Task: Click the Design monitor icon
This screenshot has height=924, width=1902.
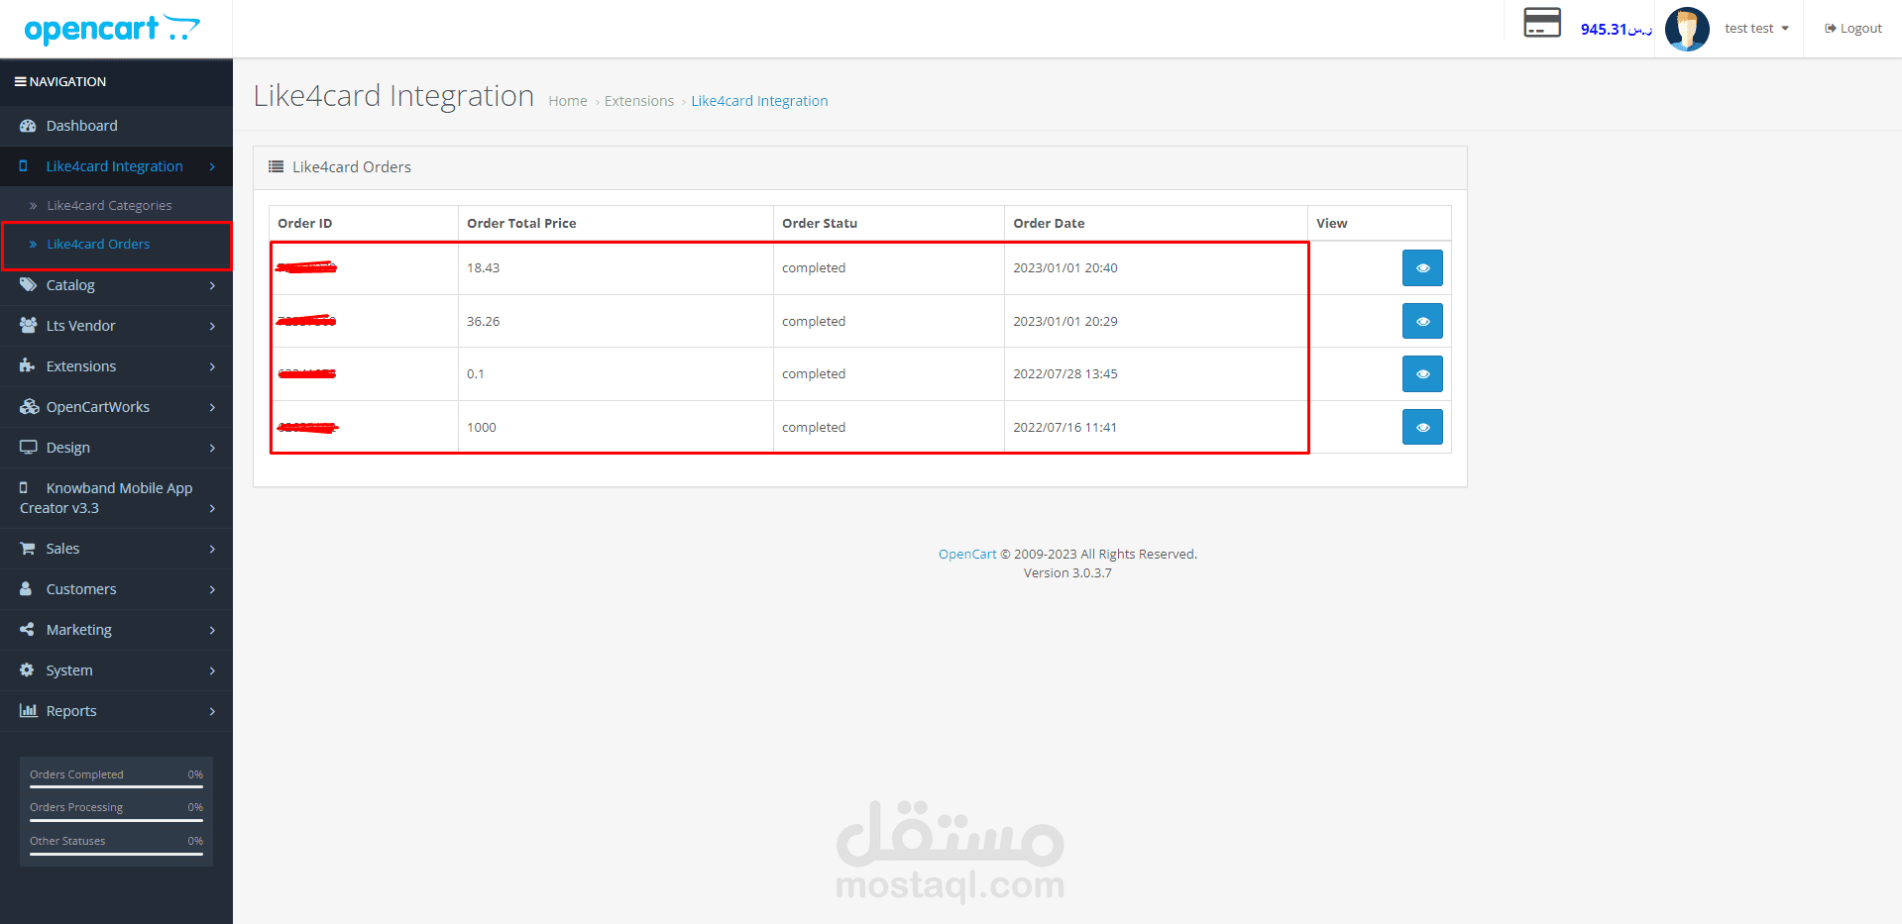Action: click(x=28, y=448)
